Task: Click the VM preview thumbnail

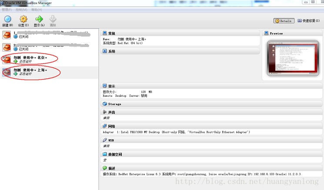Action: (x=293, y=58)
